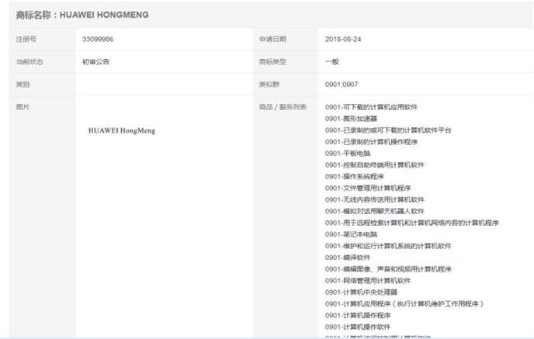Select the 商品 / 服务列表 label
The image size is (534, 339).
(283, 107)
